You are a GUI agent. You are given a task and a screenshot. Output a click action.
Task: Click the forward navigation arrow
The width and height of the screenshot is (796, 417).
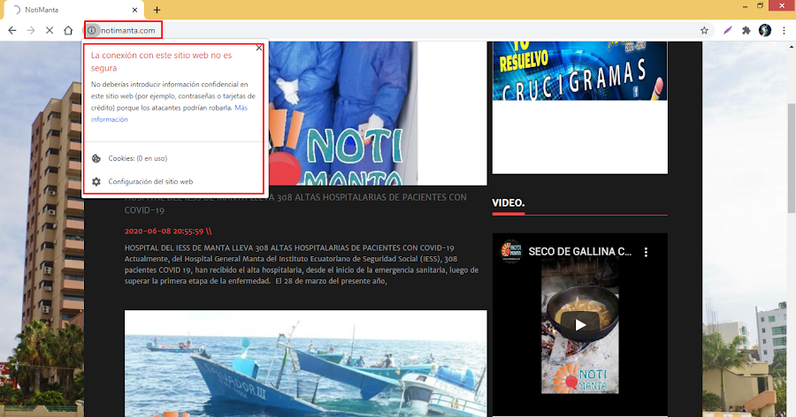tap(31, 30)
